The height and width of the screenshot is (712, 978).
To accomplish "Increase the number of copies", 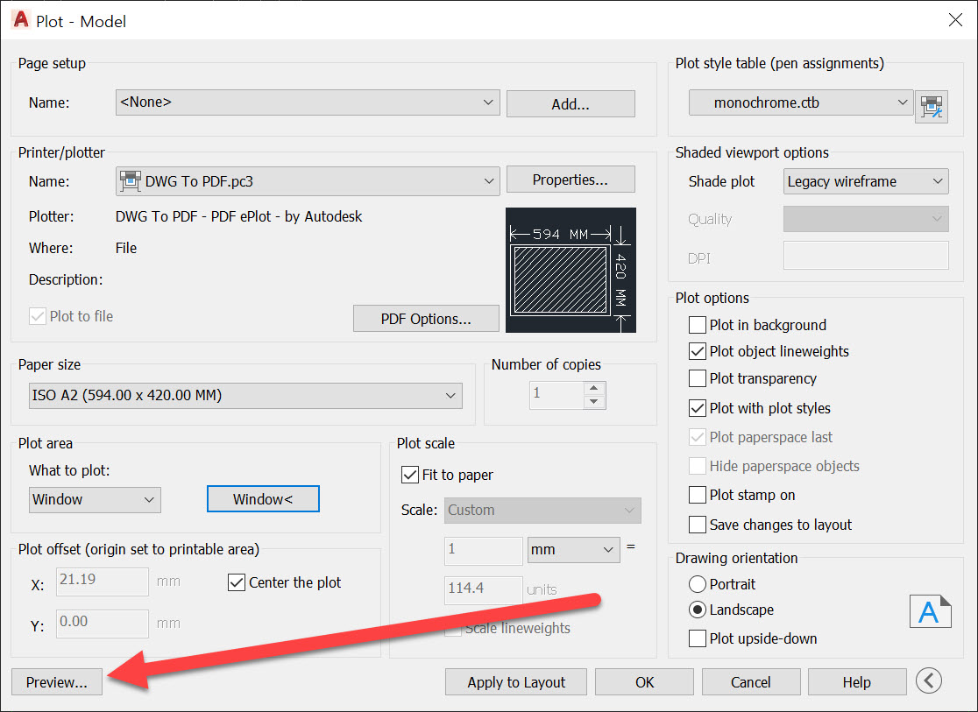I will [x=594, y=388].
